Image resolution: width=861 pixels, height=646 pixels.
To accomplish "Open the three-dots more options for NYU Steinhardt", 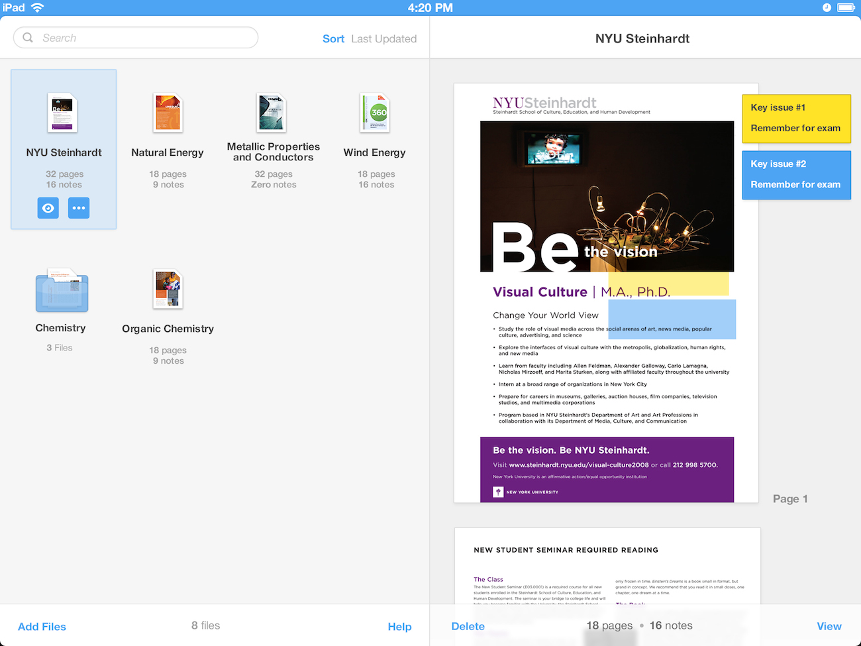I will coord(79,208).
